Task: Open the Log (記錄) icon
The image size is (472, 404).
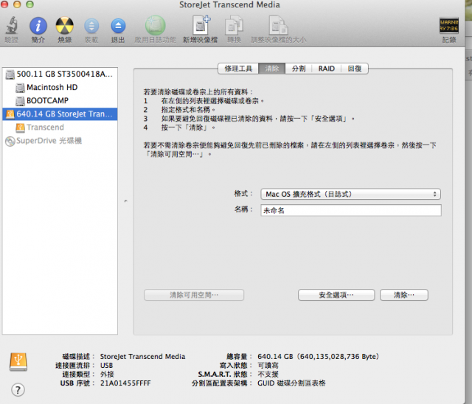Action: click(449, 26)
